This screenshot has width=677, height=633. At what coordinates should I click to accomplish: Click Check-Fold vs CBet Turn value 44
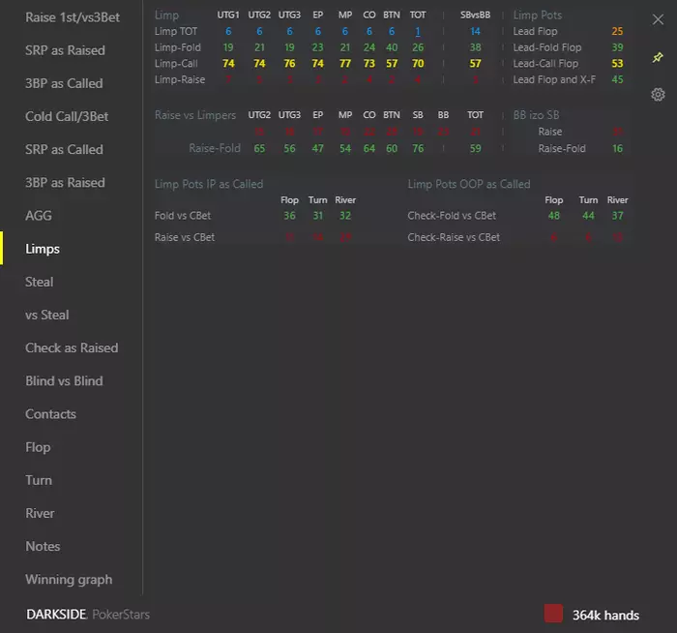click(588, 216)
